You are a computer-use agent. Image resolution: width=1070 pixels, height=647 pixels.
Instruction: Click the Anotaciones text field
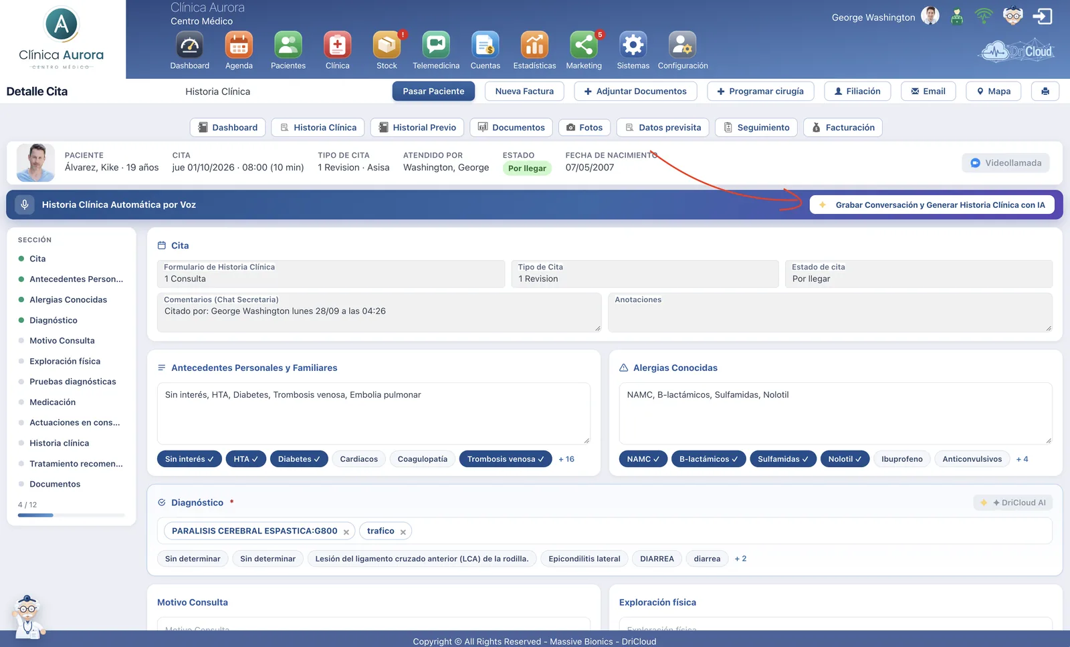coord(830,313)
